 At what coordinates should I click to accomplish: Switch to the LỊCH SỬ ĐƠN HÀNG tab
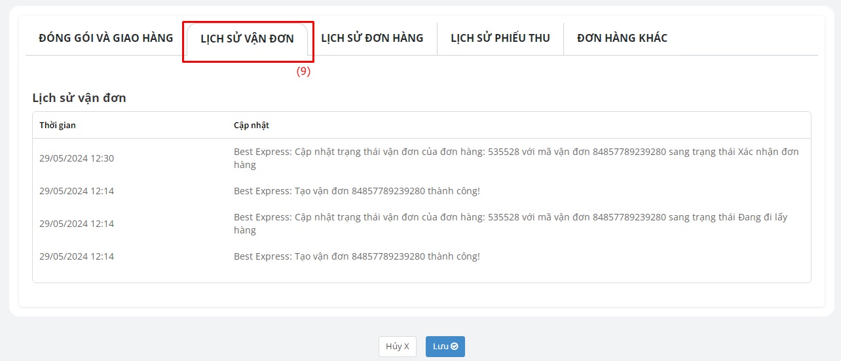(372, 38)
